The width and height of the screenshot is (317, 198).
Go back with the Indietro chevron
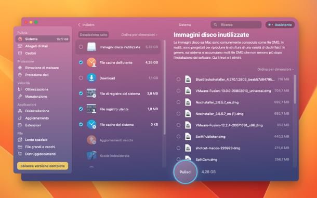[79, 24]
